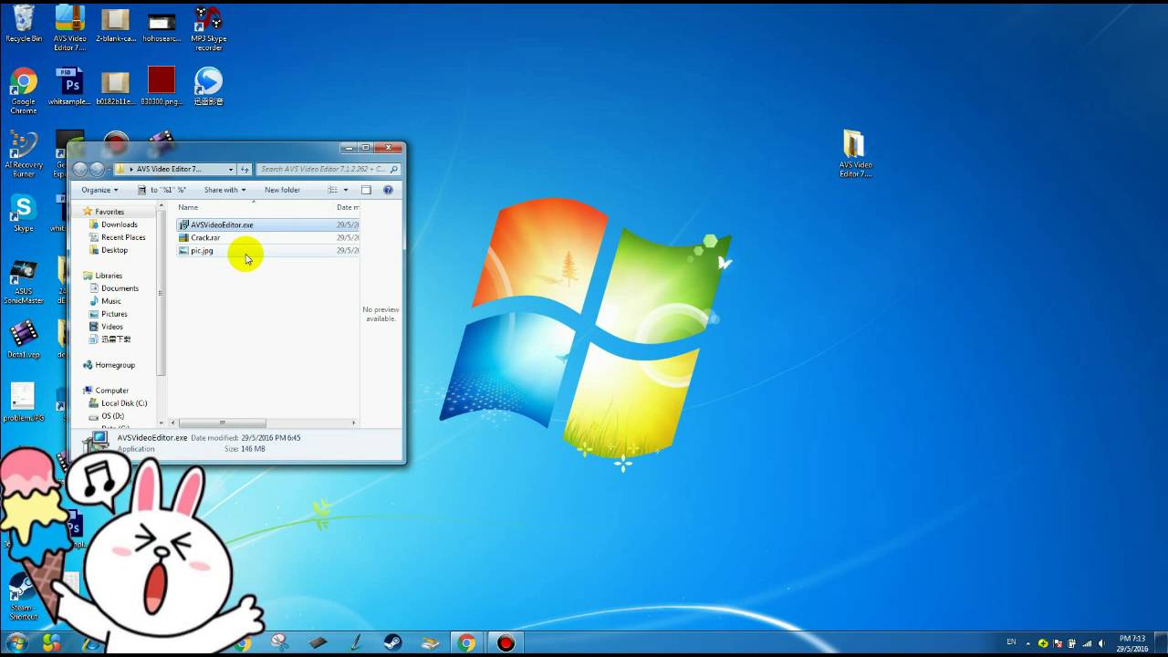
Task: Open Snipping Tool from the taskbar
Action: (x=279, y=643)
